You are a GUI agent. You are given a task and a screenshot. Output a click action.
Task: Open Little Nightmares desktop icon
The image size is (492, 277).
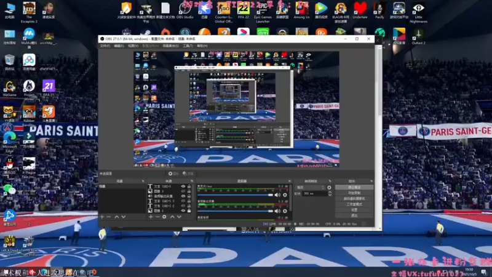418,12
